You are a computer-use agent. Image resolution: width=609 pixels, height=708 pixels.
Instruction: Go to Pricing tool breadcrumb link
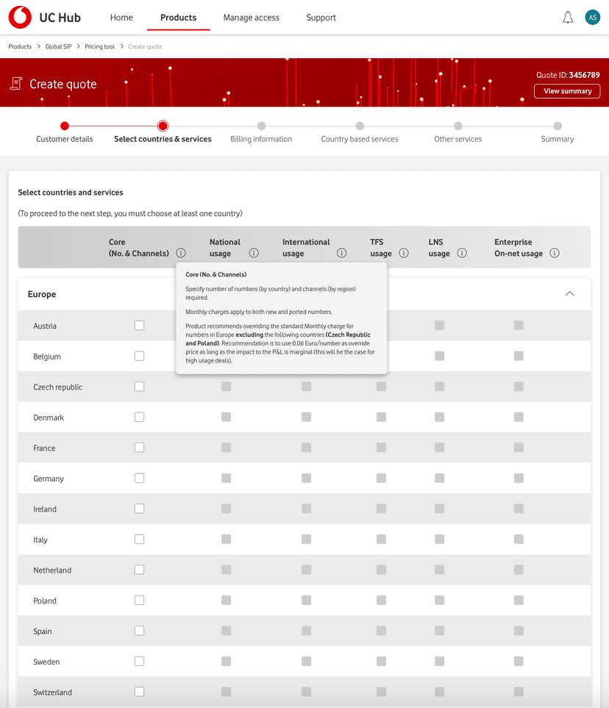[99, 46]
